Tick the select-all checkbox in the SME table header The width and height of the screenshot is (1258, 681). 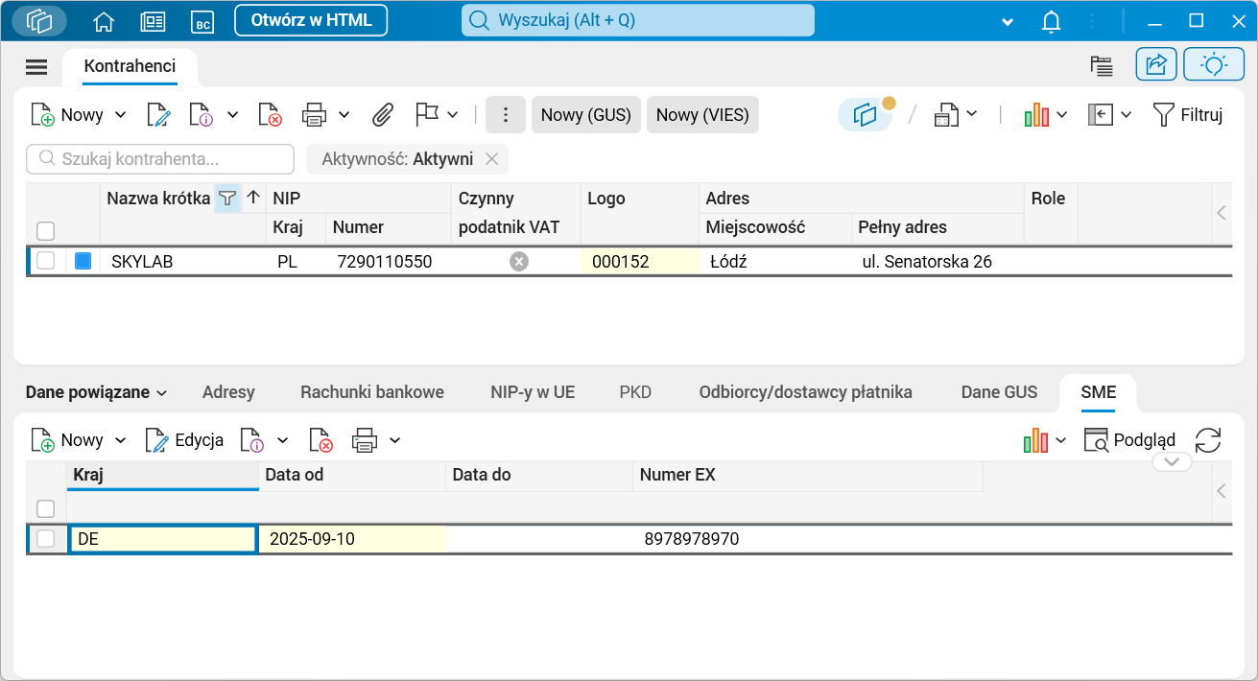coord(46,508)
